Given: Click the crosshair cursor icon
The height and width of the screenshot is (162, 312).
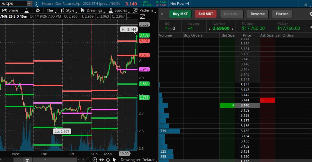Looking at the screenshot, I should [108, 159].
